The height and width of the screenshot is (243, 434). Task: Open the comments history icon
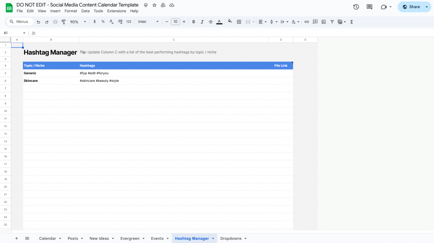(369, 7)
